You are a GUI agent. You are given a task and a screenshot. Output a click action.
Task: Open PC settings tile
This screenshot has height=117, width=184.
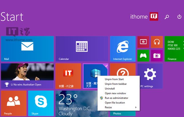(150, 76)
